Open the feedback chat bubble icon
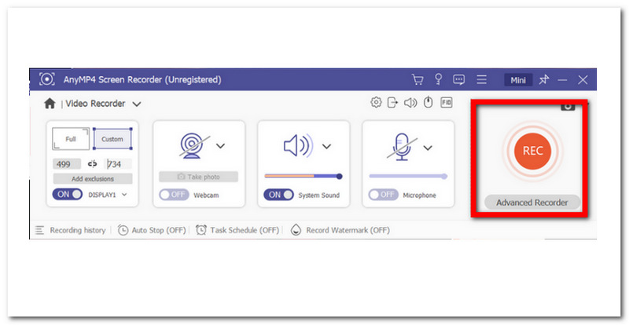The image size is (629, 325). tap(459, 80)
